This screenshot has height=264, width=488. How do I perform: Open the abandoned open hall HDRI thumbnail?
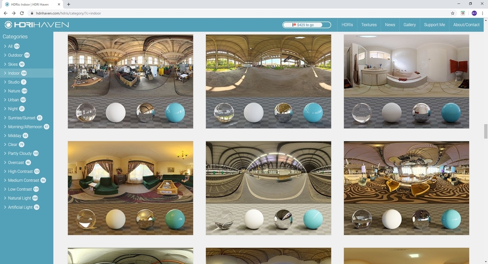point(268,81)
